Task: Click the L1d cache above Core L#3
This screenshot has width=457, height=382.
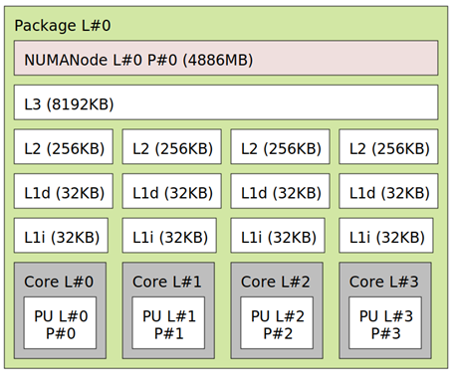Action: point(388,191)
